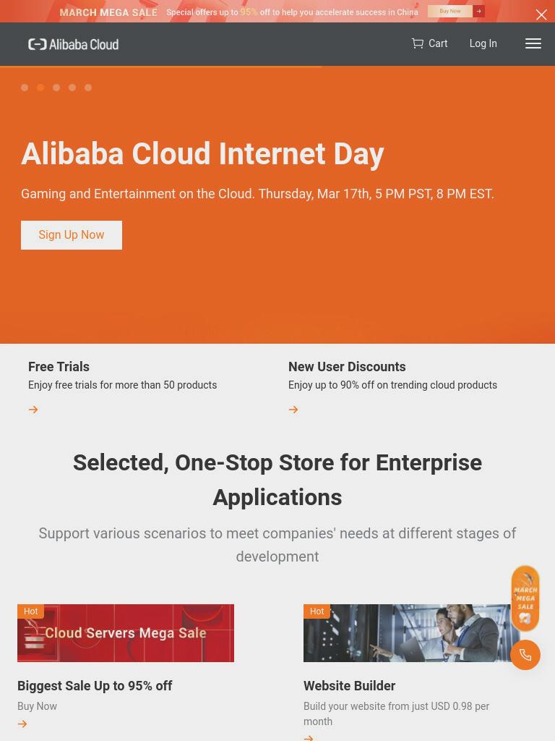Open the Website Builder image card
Viewport: 555px width, 741px height.
(x=411, y=632)
